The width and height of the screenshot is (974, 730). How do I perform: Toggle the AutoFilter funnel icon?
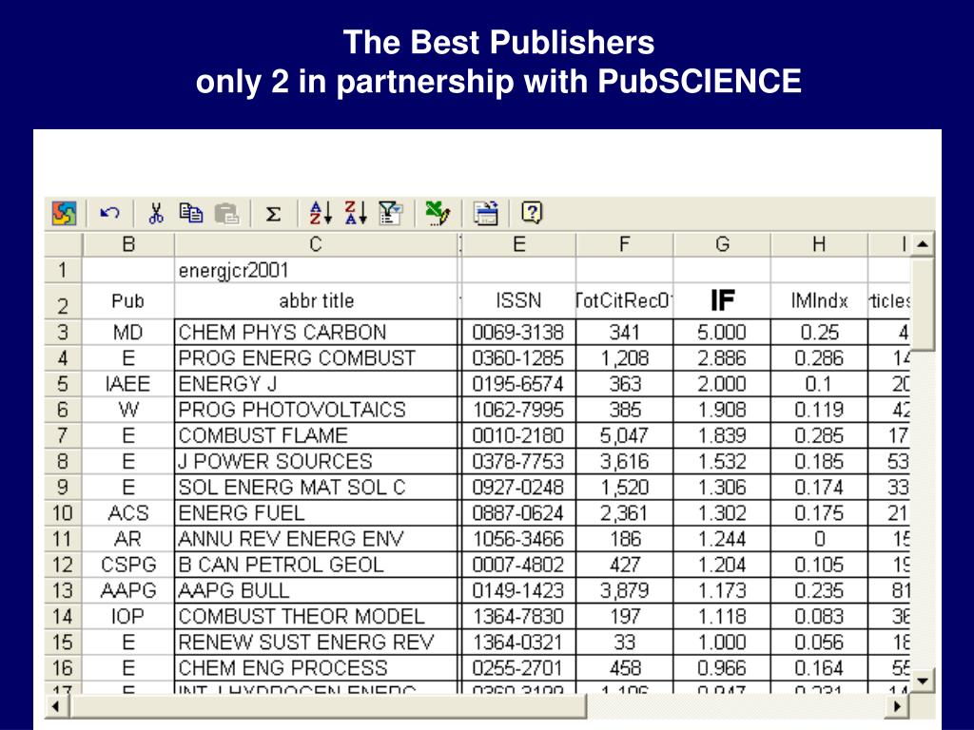(x=391, y=214)
